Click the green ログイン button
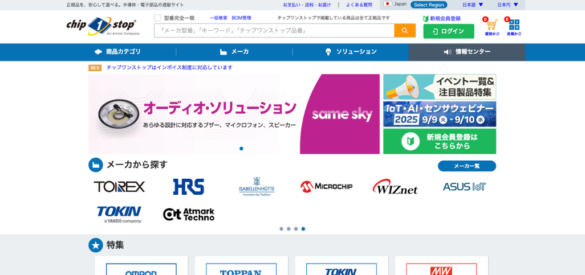Screen dimensions: 585x275 click(448, 31)
